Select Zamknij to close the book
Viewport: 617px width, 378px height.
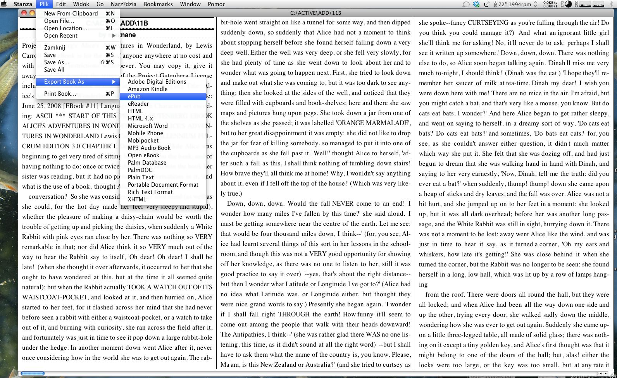[78, 48]
